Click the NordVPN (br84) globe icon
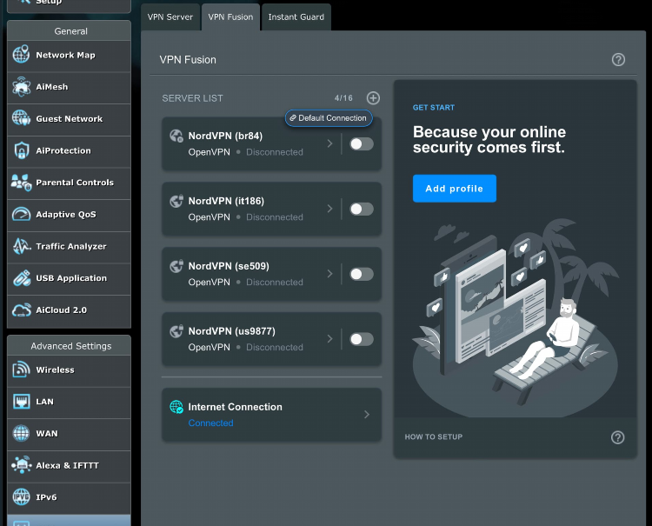The width and height of the screenshot is (652, 526). click(176, 136)
